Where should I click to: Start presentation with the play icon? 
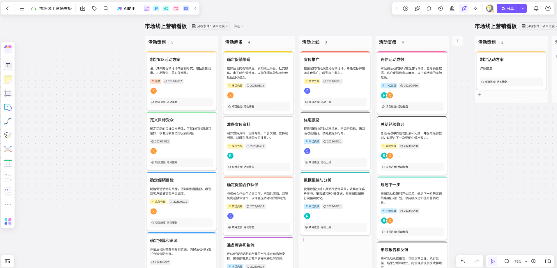pos(406,8)
